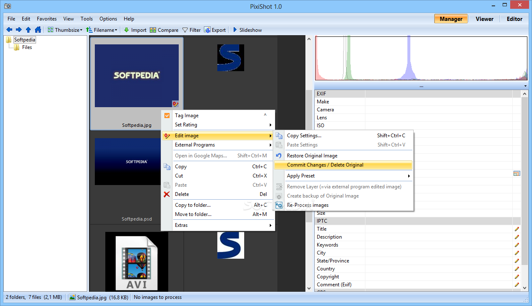Open the Thumbsize dropdown
This screenshot has width=532, height=306.
coord(65,30)
